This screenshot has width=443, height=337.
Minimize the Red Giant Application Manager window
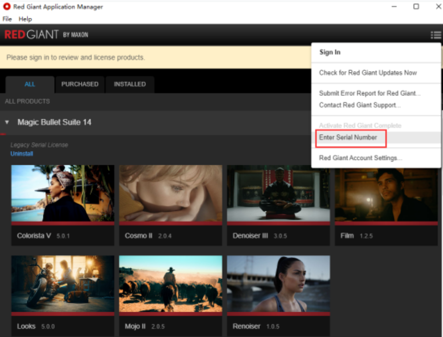click(x=395, y=6)
